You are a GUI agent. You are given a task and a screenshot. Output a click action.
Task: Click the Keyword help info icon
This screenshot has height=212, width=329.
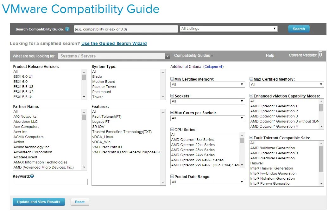(32, 176)
